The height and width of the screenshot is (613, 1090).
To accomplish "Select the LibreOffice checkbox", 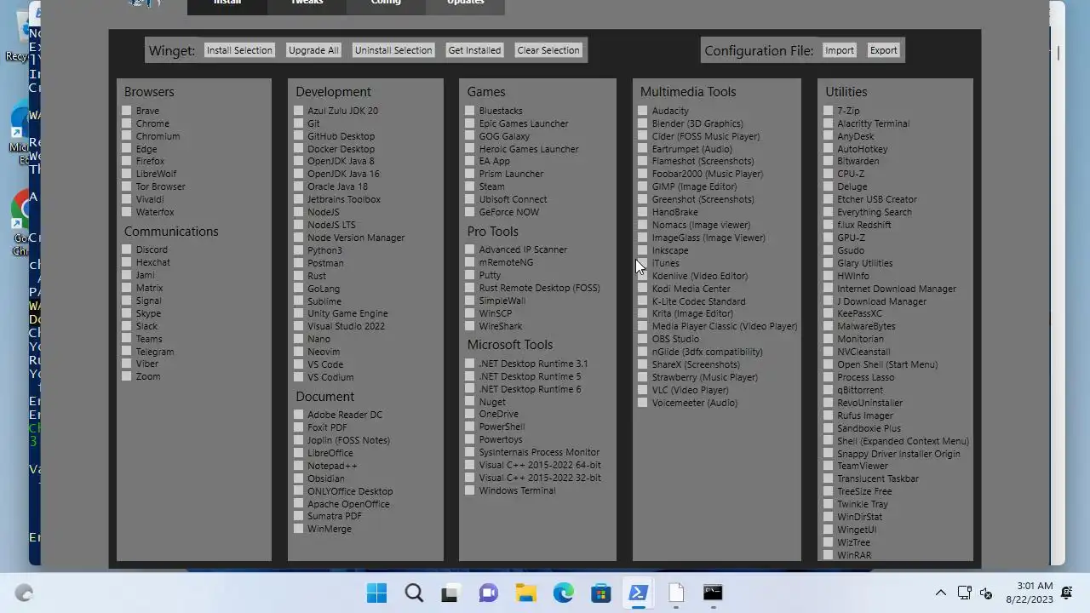I will [299, 453].
